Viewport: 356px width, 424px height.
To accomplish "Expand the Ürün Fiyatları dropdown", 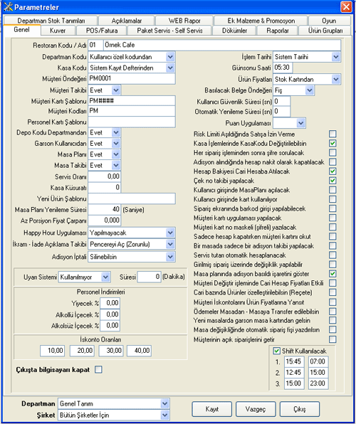I will [335, 79].
